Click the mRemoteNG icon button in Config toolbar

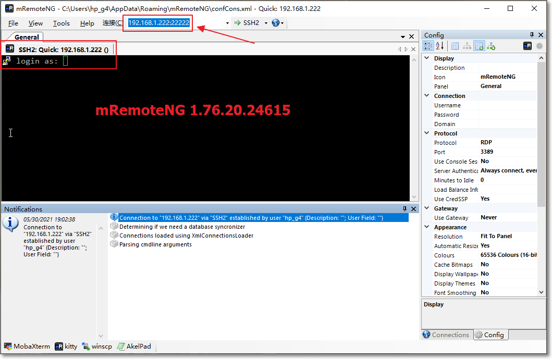[x=528, y=46]
